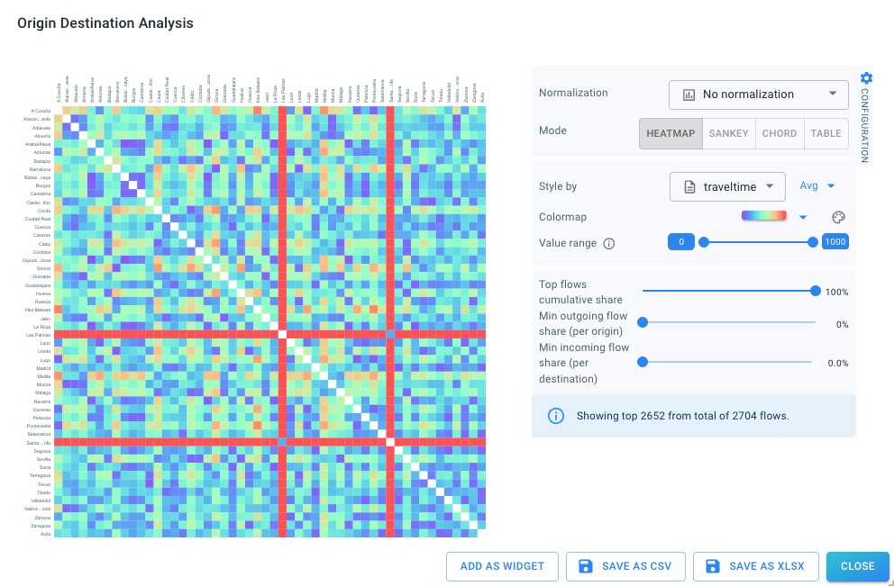Click the document icon beside traveltime
894x586 pixels.
pos(690,186)
